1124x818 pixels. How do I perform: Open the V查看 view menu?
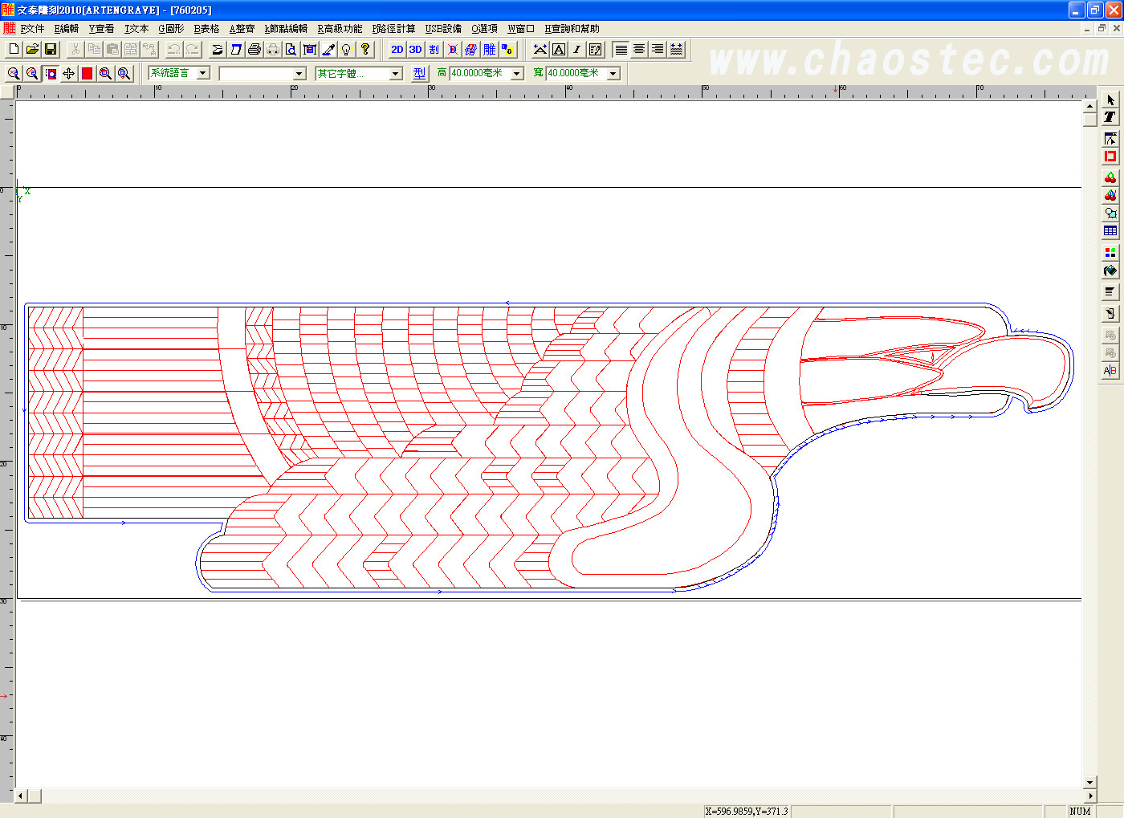(x=101, y=29)
